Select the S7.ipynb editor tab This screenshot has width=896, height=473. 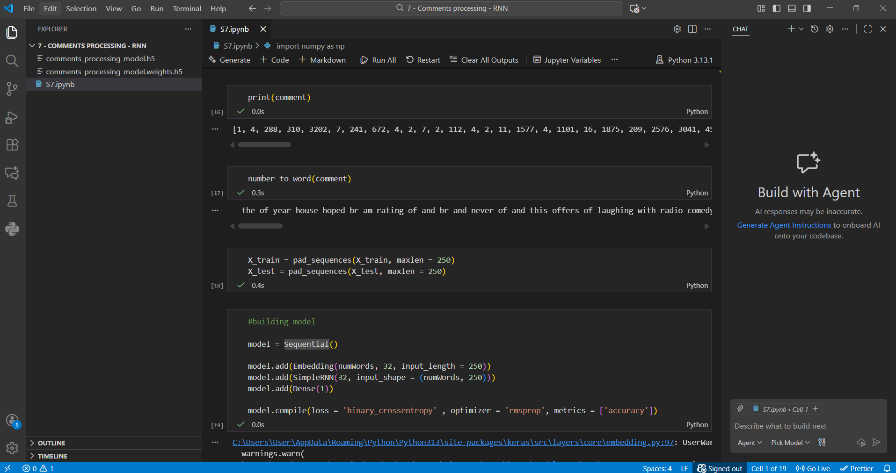click(x=234, y=29)
